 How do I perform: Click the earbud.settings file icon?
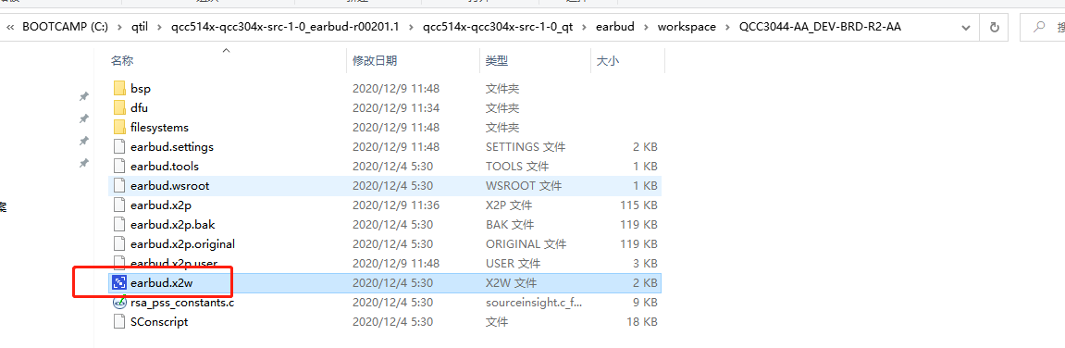[x=119, y=147]
